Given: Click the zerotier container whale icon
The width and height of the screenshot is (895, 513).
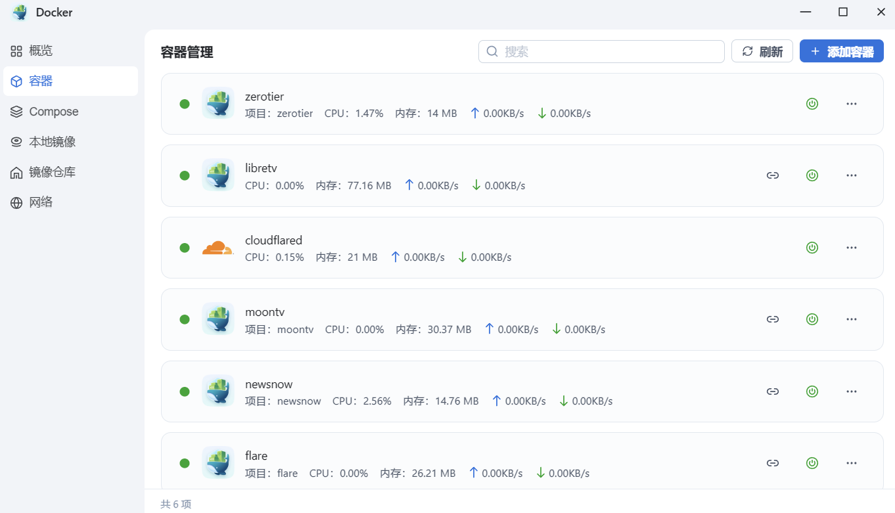Looking at the screenshot, I should [218, 103].
